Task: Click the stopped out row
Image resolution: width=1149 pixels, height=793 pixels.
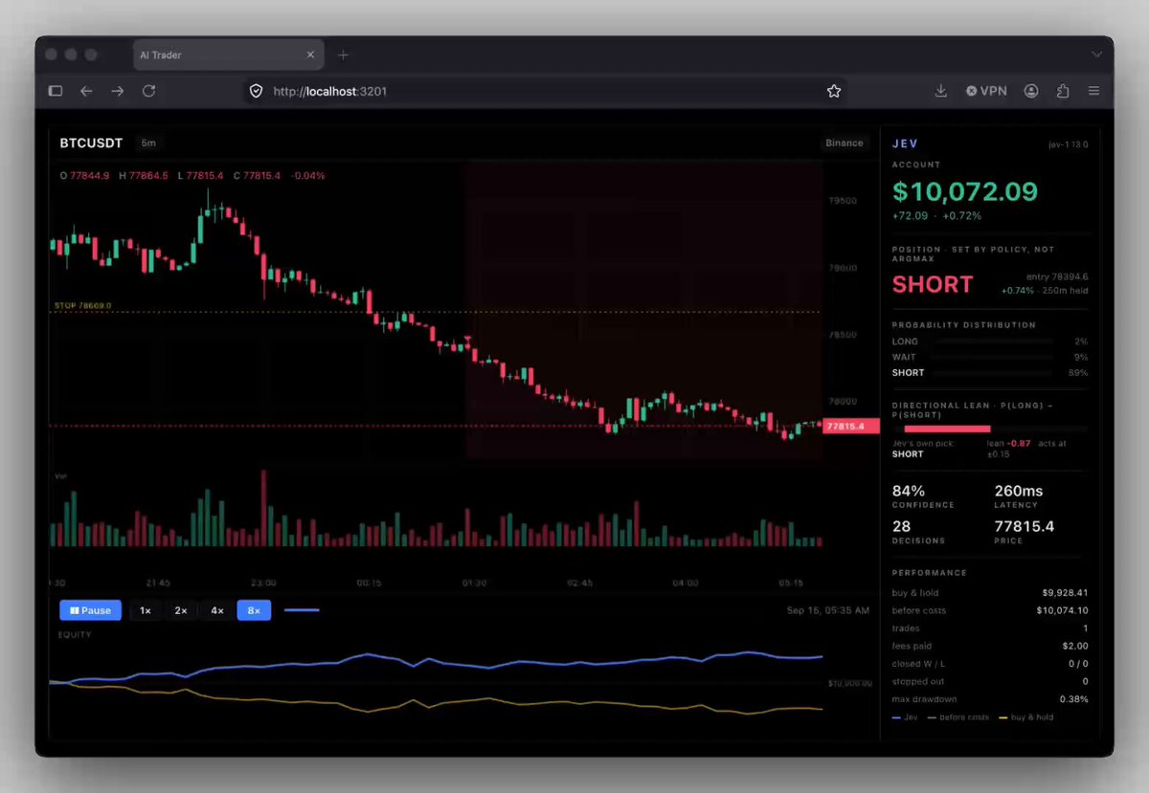Action: pos(990,681)
